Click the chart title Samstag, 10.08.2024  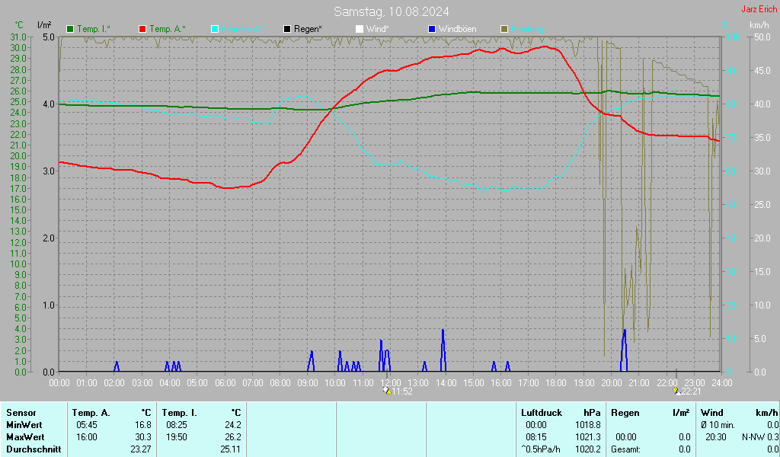pos(391,11)
